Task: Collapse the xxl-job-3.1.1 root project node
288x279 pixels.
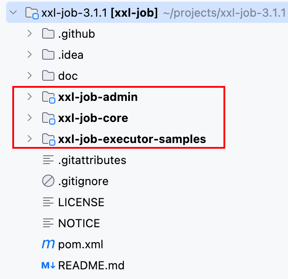Action: pos(13,13)
